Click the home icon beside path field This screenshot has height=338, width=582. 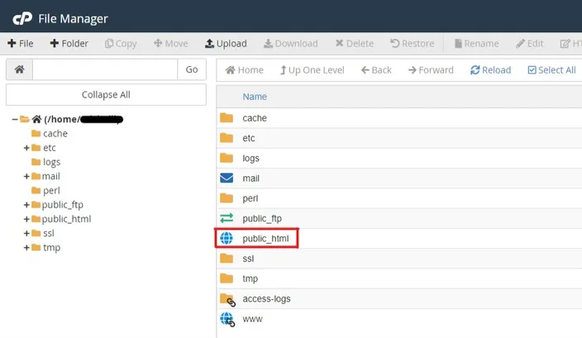19,69
